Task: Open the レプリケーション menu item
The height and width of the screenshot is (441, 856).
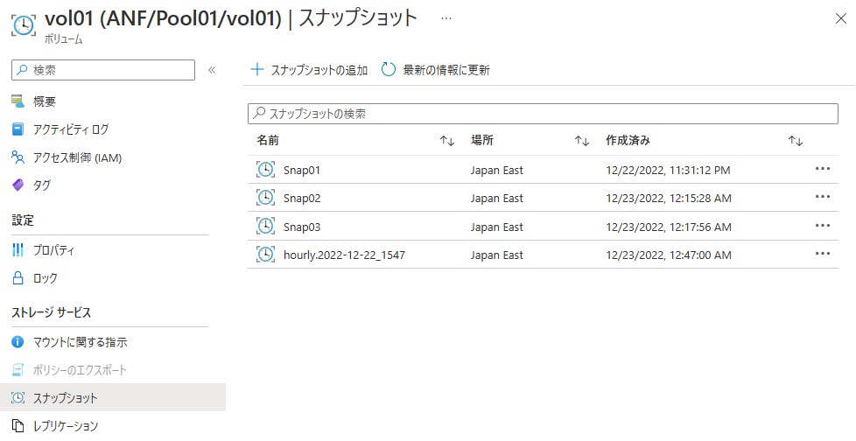Action: 66,426
